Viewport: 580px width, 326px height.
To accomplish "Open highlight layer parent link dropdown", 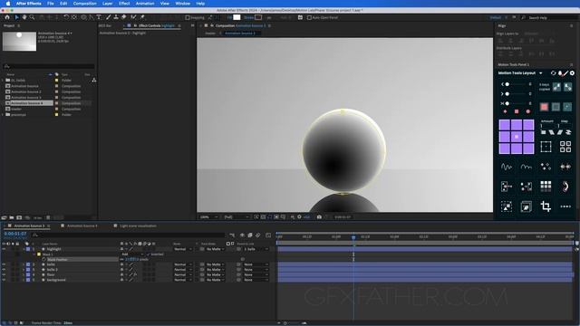I will [x=256, y=249].
